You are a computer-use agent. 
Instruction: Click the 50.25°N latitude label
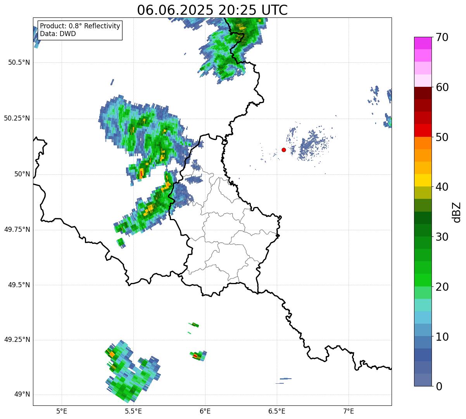click(x=17, y=118)
